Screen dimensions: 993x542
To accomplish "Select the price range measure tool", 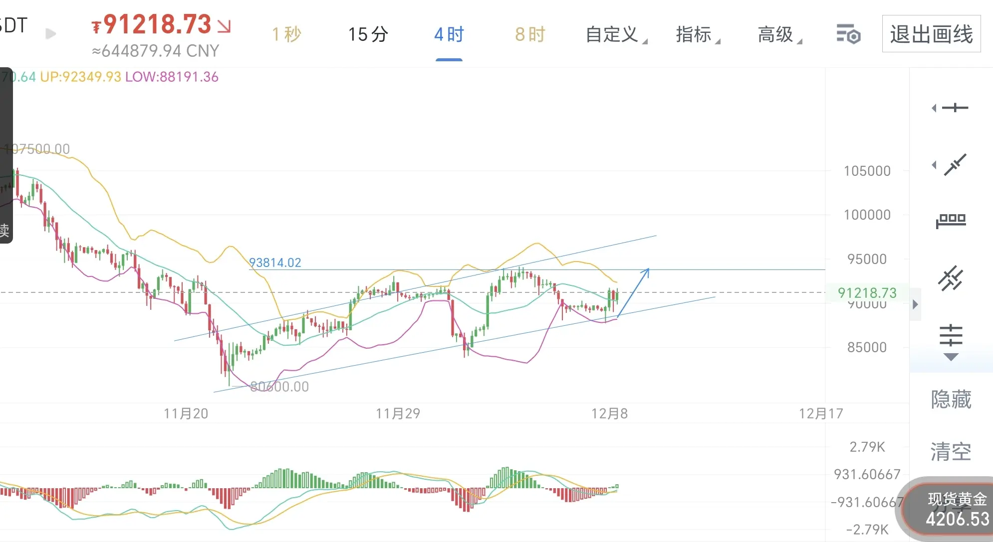I will [x=951, y=220].
